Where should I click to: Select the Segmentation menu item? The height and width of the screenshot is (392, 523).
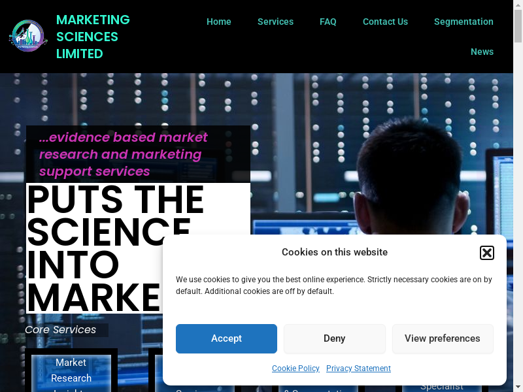pos(464,22)
